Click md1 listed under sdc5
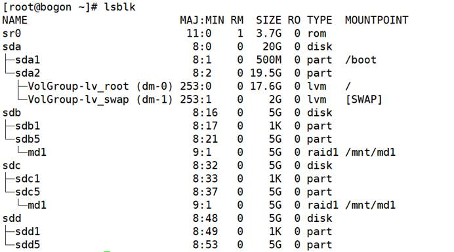The image size is (454, 252). tap(37, 205)
